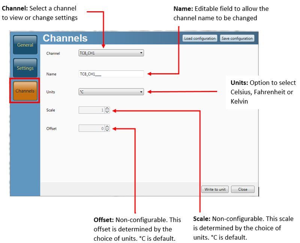Open the Units dropdown showing °C
300x243 pixels.
[x=111, y=92]
